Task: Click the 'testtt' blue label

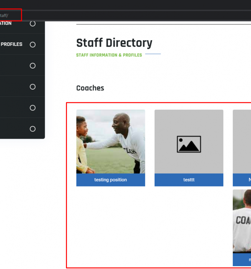Action: tap(189, 180)
